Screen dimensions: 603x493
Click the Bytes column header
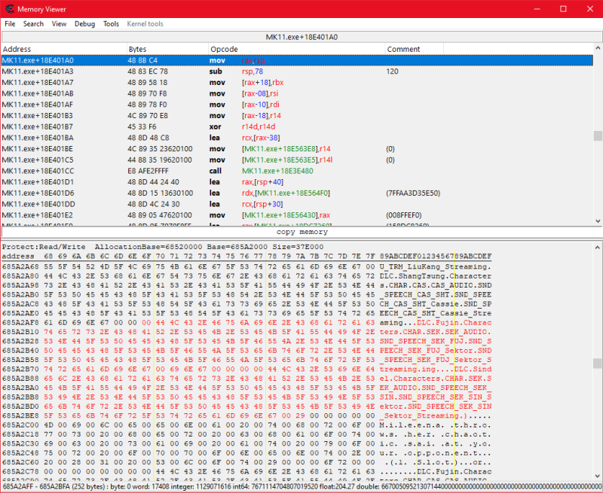[x=167, y=49]
